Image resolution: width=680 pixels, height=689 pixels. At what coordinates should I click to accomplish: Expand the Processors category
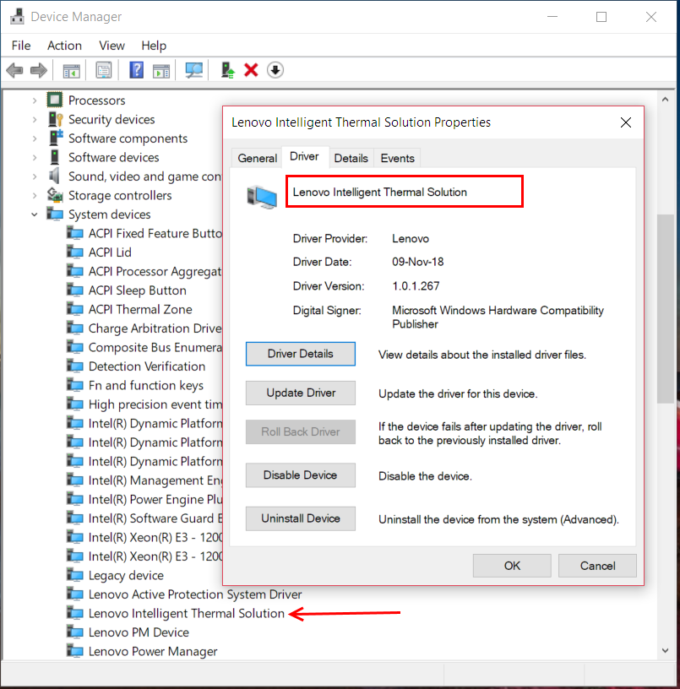coord(35,100)
